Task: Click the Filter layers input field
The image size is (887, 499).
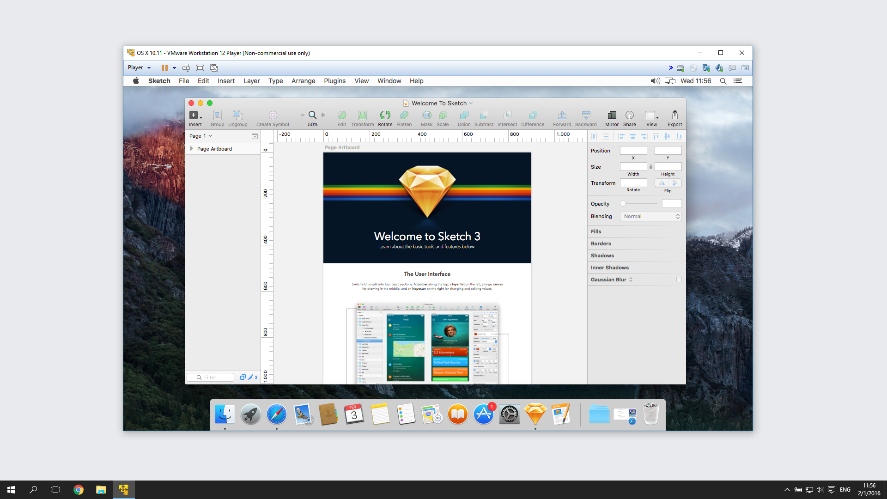Action: [x=213, y=378]
